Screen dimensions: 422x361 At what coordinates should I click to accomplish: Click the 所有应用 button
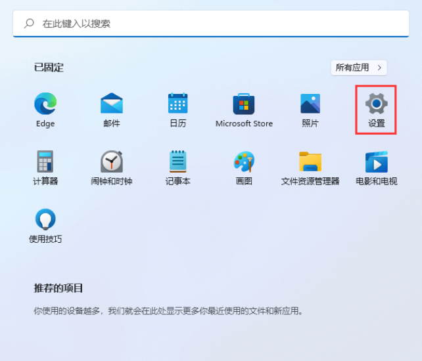[354, 68]
